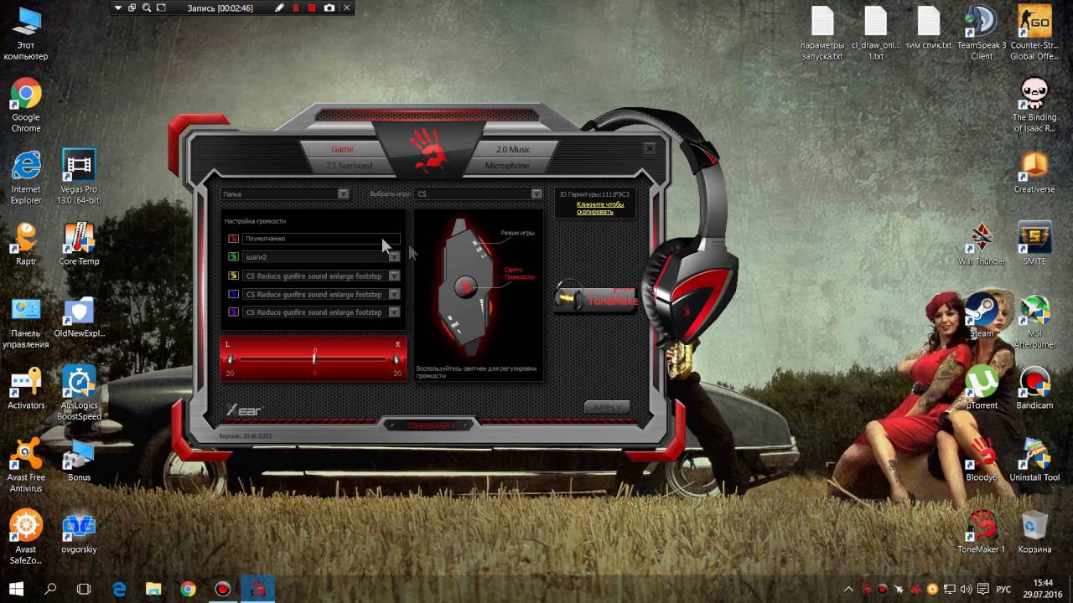Click the magnifier icon in recorder bar
1073x603 pixels.
pos(147,8)
